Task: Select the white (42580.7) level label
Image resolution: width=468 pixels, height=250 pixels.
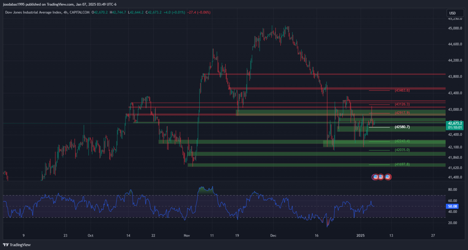Action: tap(402, 127)
